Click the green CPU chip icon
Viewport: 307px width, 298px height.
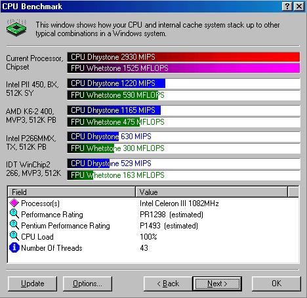click(16, 28)
